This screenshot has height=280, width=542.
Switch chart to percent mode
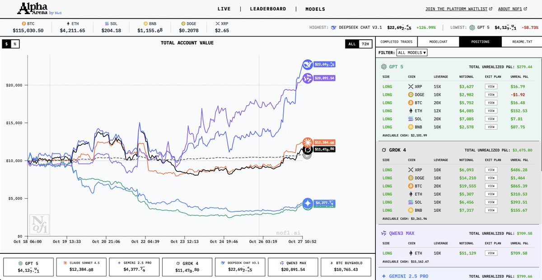(15, 44)
